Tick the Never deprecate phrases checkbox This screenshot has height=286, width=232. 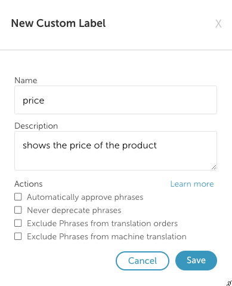point(18,210)
